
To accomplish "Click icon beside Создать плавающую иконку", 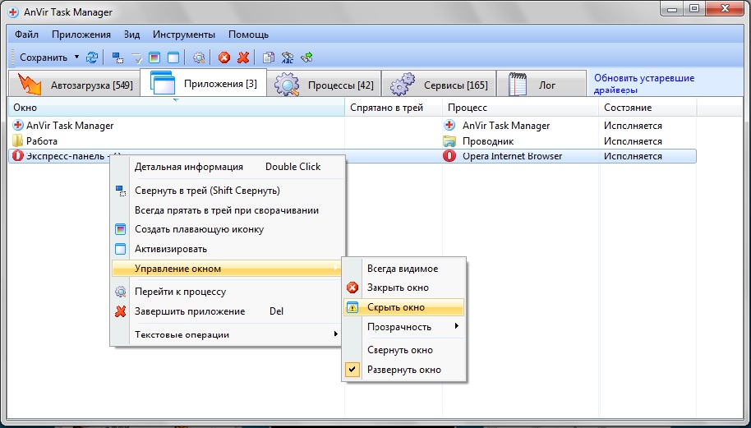I will click(121, 229).
